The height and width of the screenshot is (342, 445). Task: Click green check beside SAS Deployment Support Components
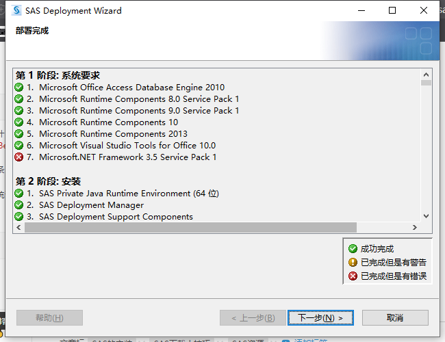pos(18,216)
